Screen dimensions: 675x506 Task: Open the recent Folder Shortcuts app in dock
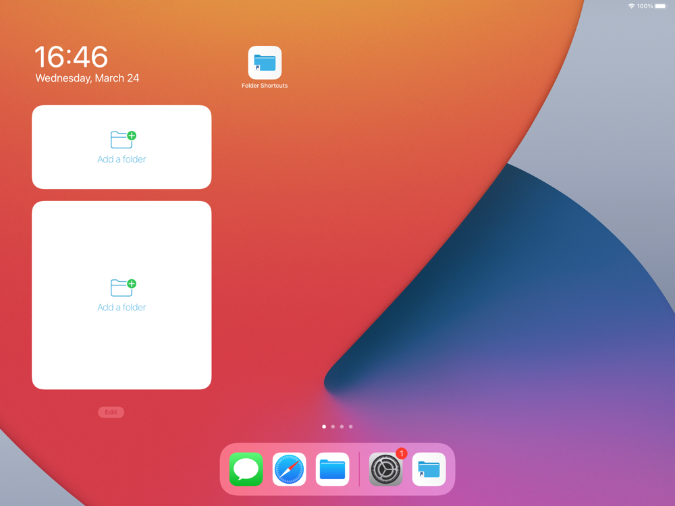429,469
